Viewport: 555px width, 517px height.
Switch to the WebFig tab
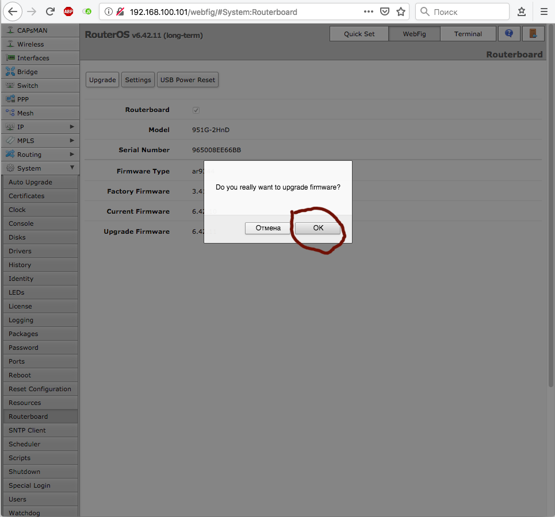pos(414,33)
